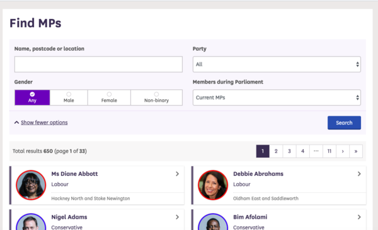Viewport: 378px width, 230px height.
Task: Go to results page 2
Action: [276, 151]
